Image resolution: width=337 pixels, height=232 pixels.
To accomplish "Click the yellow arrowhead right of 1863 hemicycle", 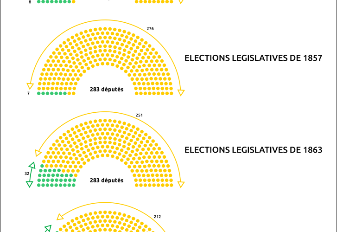I will pos(181,185).
